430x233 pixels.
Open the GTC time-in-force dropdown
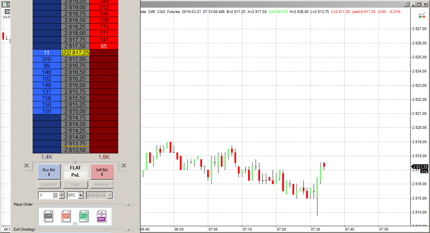point(81,195)
